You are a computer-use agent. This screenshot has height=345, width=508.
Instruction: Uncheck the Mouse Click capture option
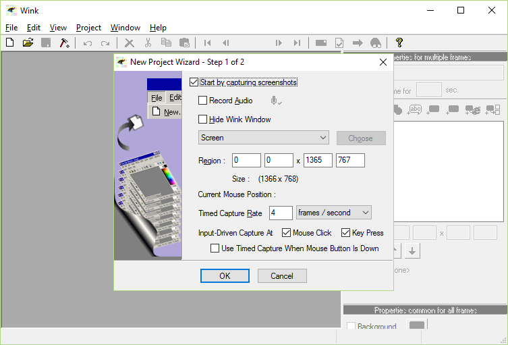coord(286,233)
